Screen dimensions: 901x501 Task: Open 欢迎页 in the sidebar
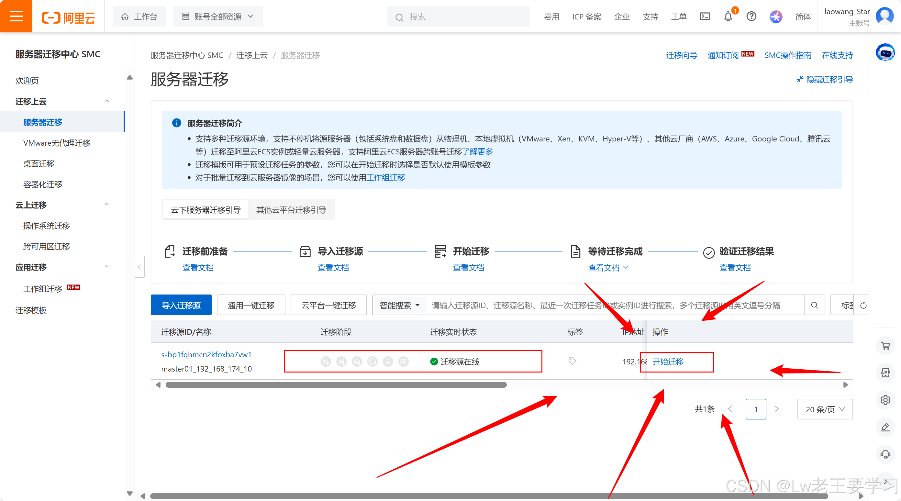(x=27, y=81)
